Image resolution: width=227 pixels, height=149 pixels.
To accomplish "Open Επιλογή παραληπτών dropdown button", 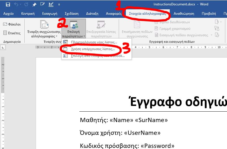I will point(74,29).
